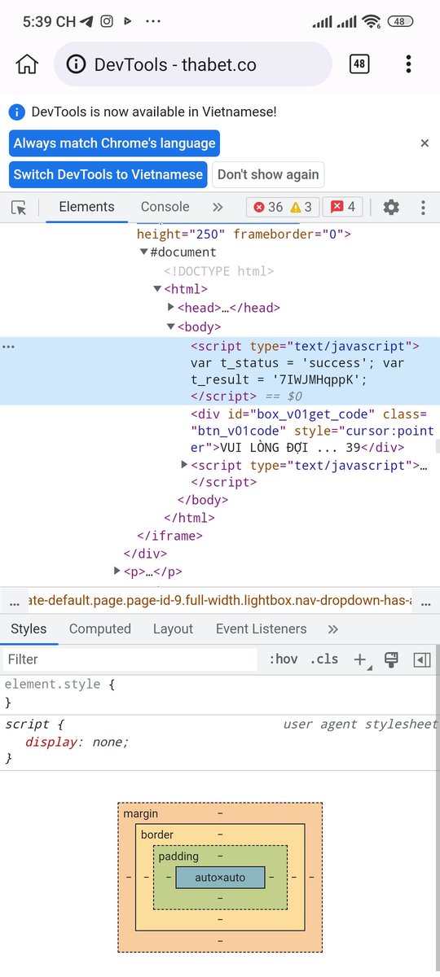Click the auto×auto content box
This screenshot has height=977, width=440.
220,878
